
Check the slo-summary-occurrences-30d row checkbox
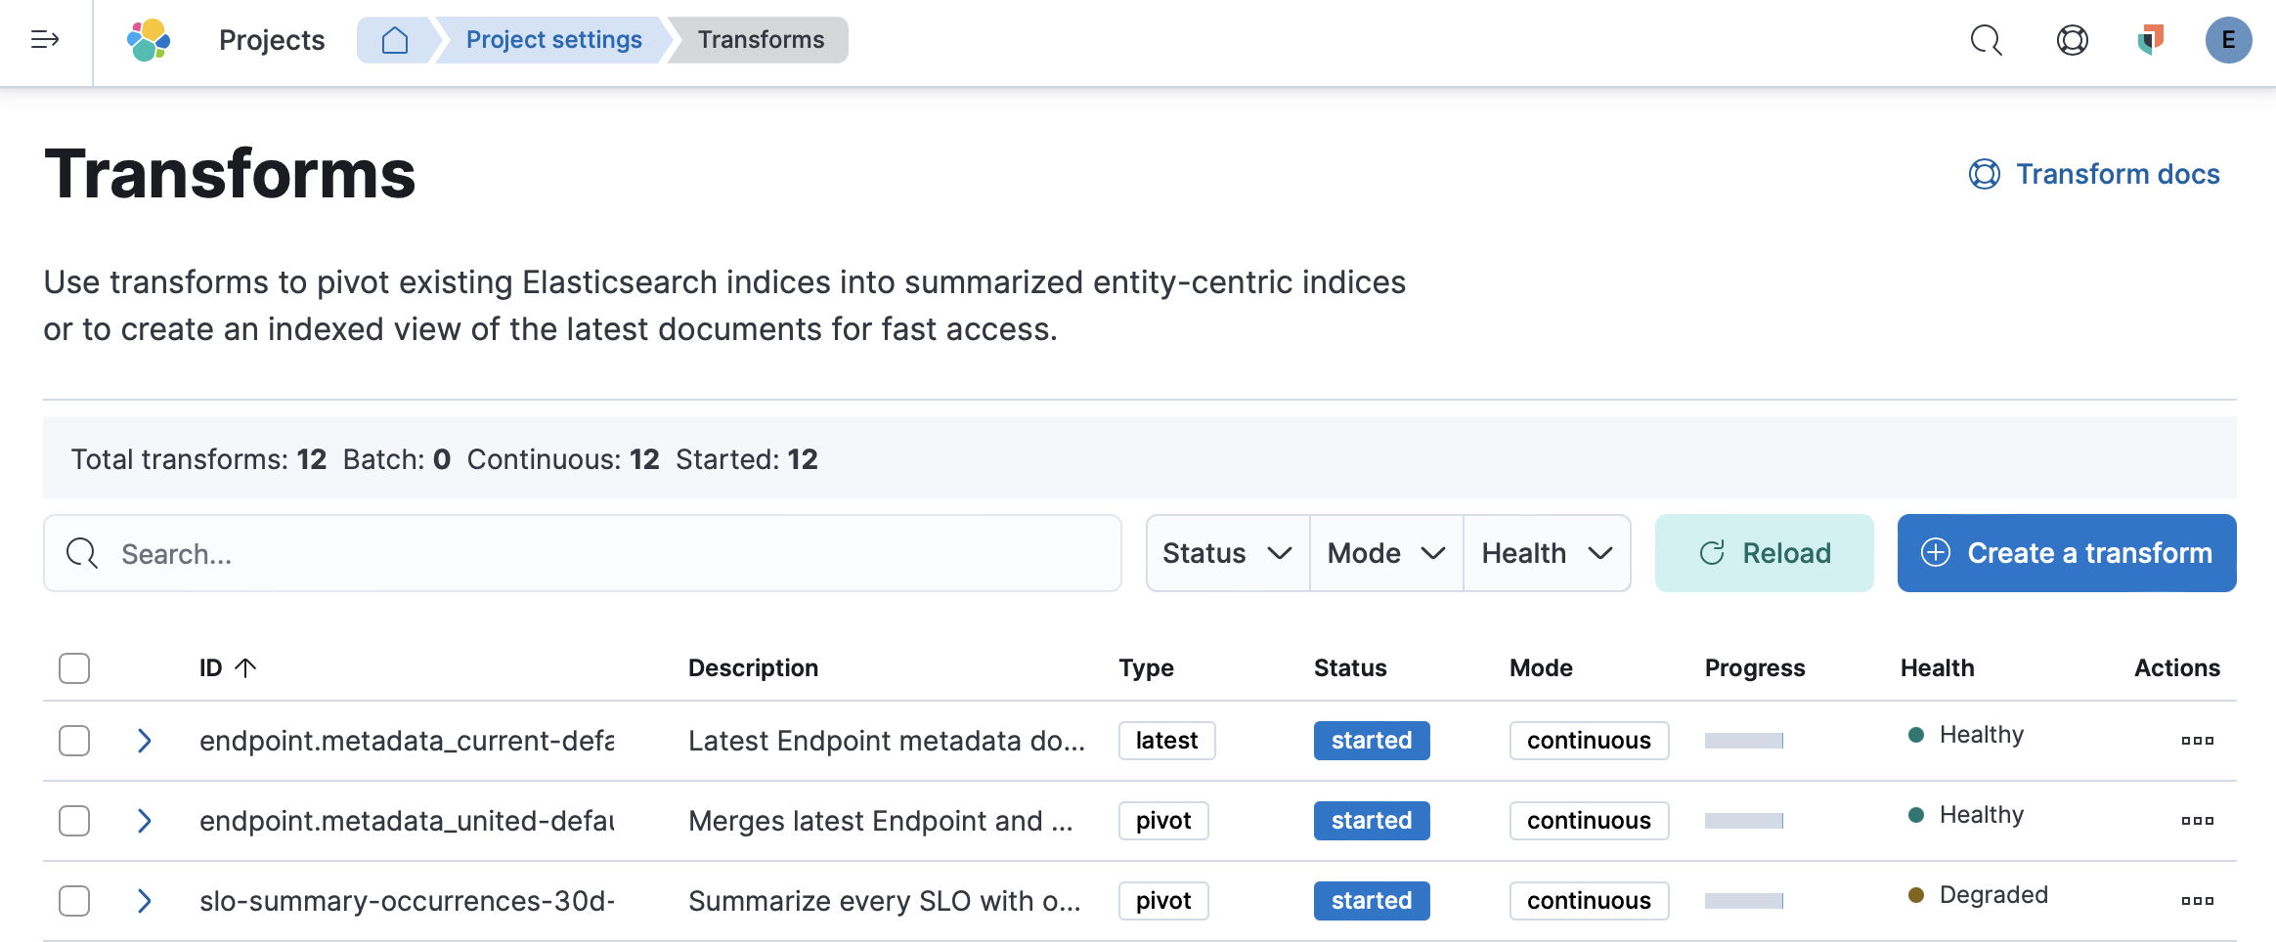tap(74, 901)
